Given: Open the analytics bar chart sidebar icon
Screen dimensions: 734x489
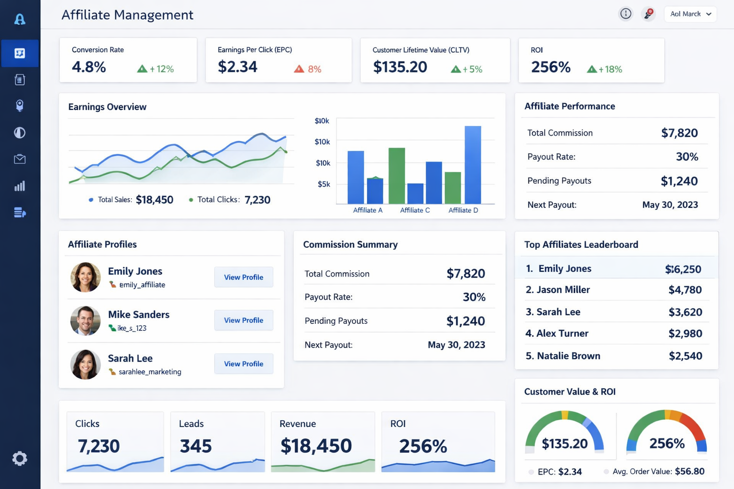Looking at the screenshot, I should [x=20, y=186].
